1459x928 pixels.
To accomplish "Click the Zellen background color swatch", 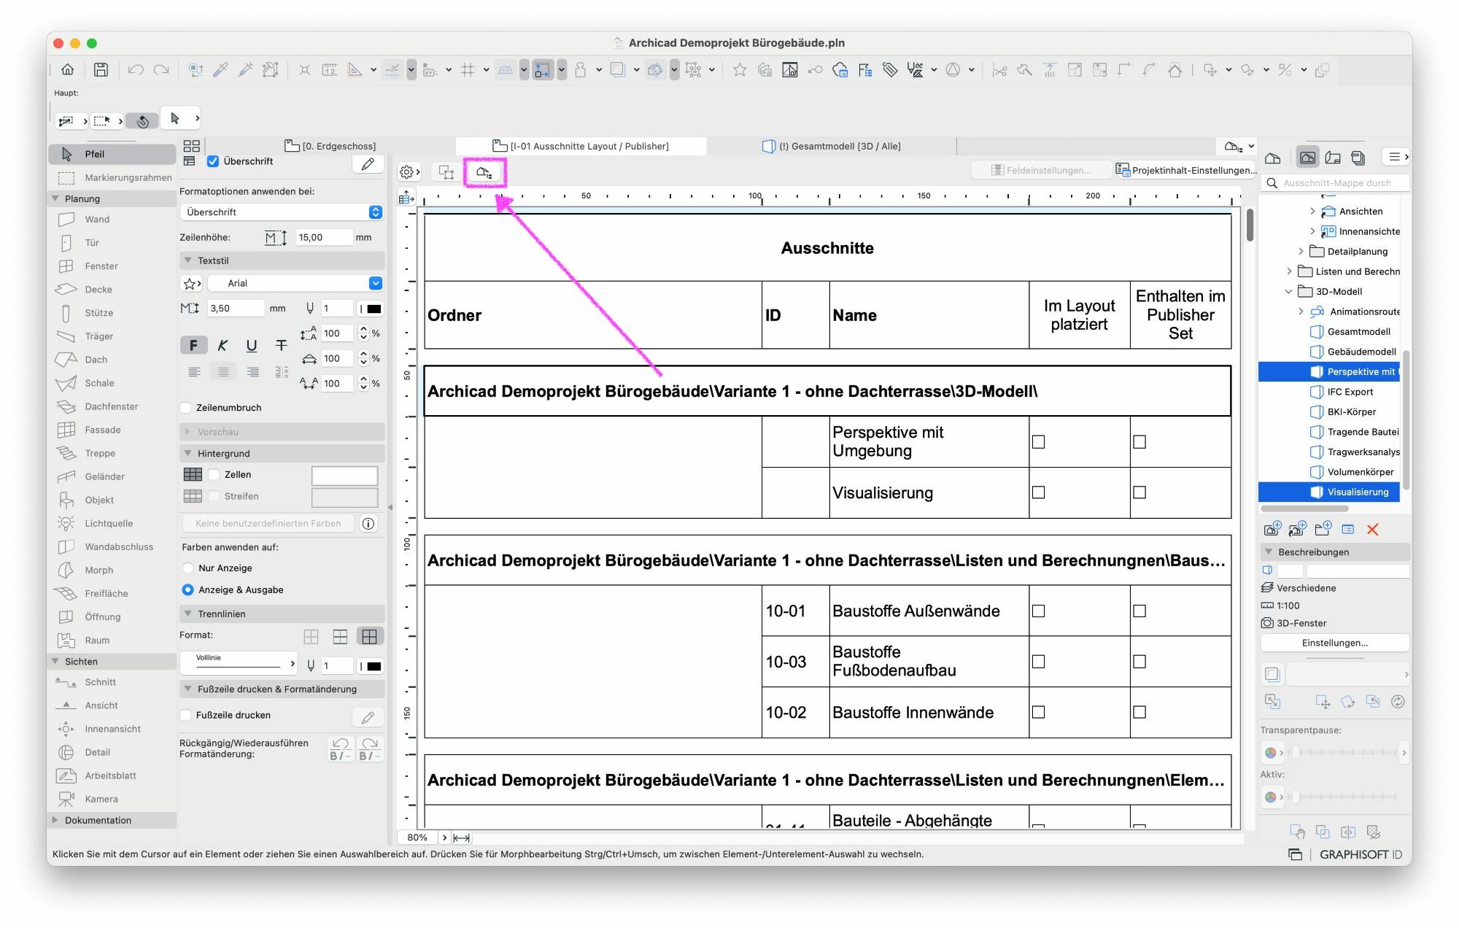I will pyautogui.click(x=344, y=476).
